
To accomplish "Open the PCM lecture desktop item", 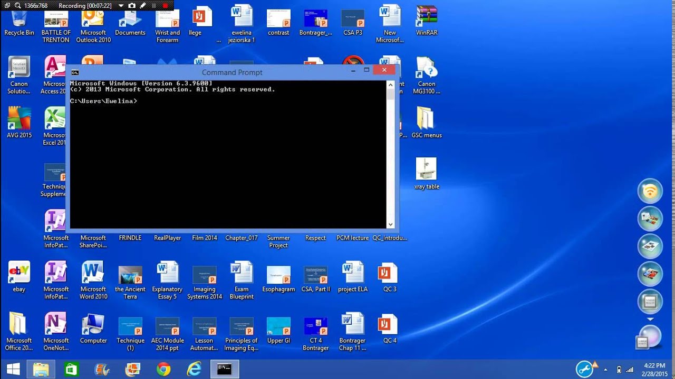I will pos(353,238).
